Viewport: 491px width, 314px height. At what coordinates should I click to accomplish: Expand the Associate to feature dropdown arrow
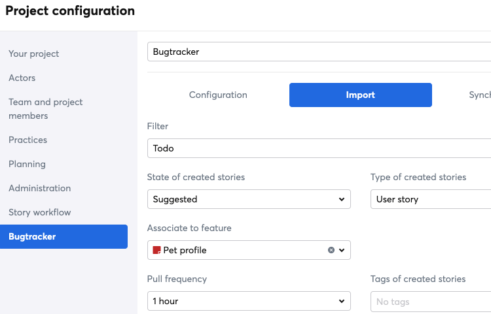pos(342,250)
